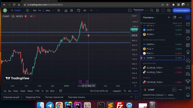This screenshot has width=193, height=108.
Task: Add a symbol to the watchlist with plus
Action: pyautogui.click(x=169, y=17)
